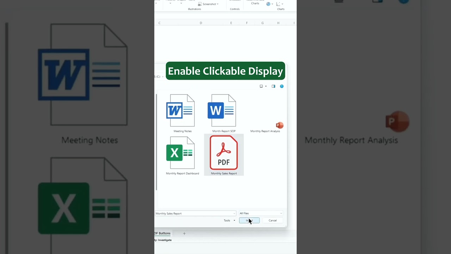Select column E header

click(x=231, y=23)
